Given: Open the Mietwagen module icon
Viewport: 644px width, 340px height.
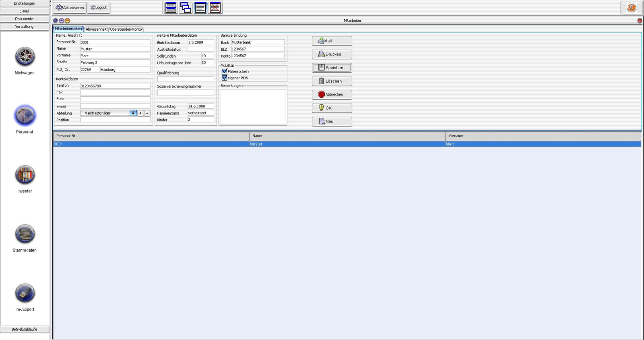Looking at the screenshot, I should pos(25,56).
